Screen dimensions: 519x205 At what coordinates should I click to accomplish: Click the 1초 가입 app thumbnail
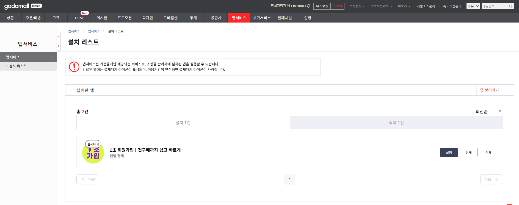click(x=93, y=153)
